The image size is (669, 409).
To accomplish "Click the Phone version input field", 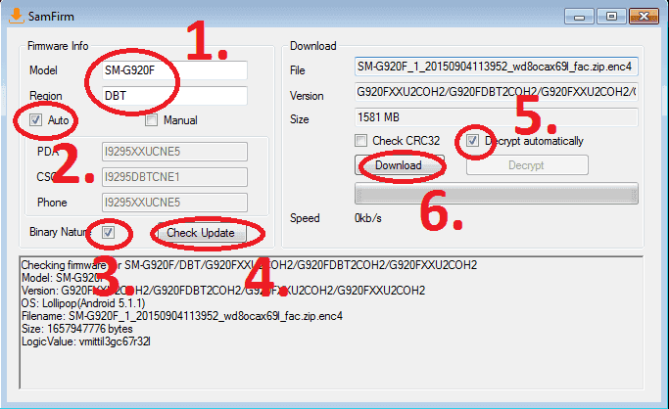I will point(174,203).
